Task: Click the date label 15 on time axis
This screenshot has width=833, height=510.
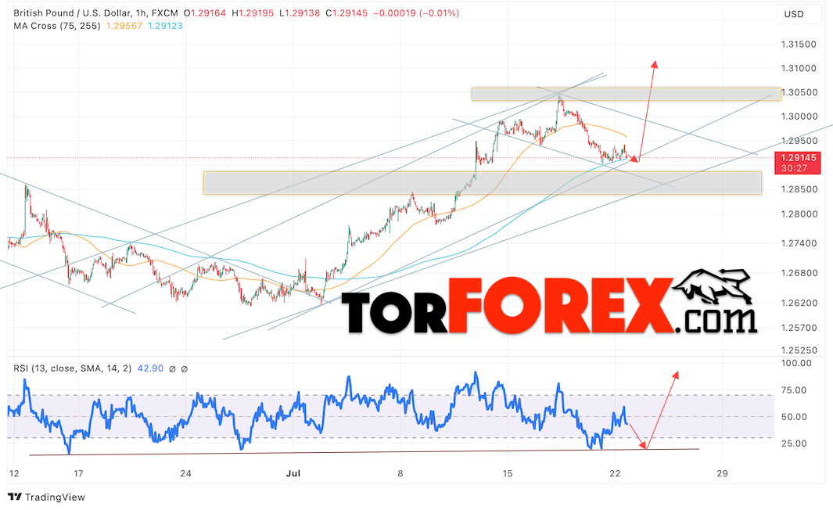Action: (x=508, y=473)
